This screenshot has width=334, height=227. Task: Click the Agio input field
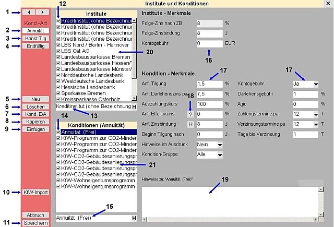[x=306, y=104]
